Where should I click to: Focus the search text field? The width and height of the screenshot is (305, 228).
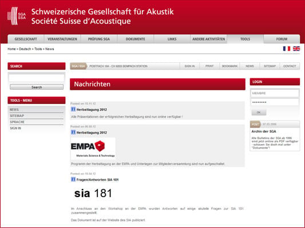point(37,78)
